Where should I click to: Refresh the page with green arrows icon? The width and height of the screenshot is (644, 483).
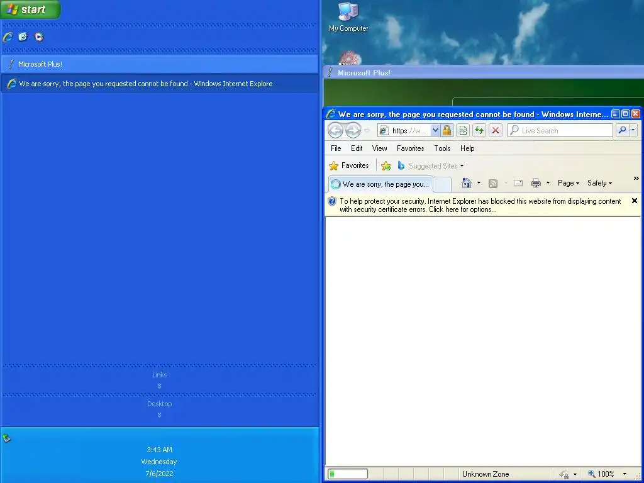click(x=479, y=131)
